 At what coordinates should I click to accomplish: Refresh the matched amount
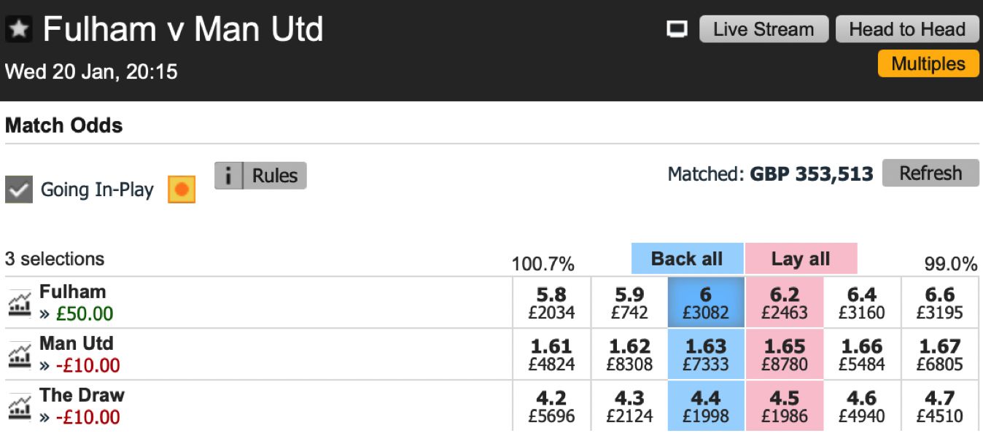(x=930, y=173)
